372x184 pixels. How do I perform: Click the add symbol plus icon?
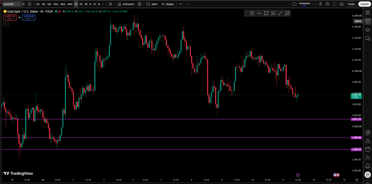(x=29, y=4)
